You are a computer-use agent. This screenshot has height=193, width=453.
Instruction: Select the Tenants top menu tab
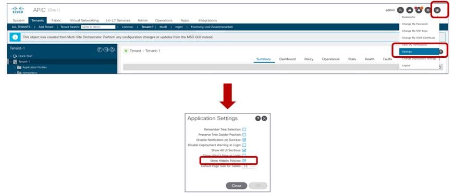38,20
